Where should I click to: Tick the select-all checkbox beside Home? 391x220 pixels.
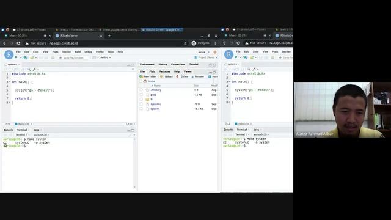tap(141, 81)
